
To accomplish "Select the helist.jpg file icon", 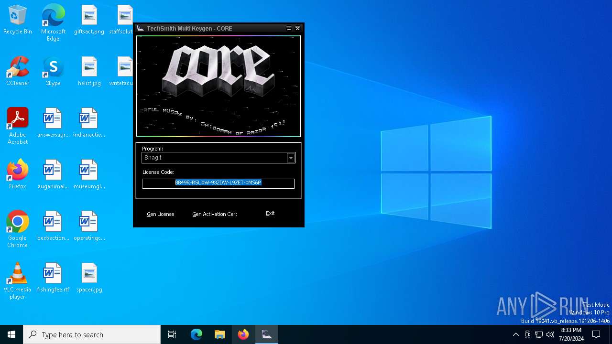I will pos(89,72).
